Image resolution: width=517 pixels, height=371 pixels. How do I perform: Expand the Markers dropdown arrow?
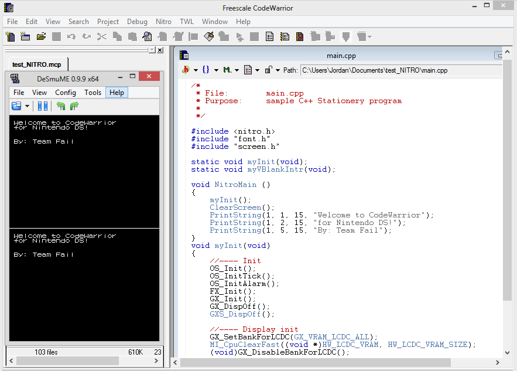pos(237,70)
